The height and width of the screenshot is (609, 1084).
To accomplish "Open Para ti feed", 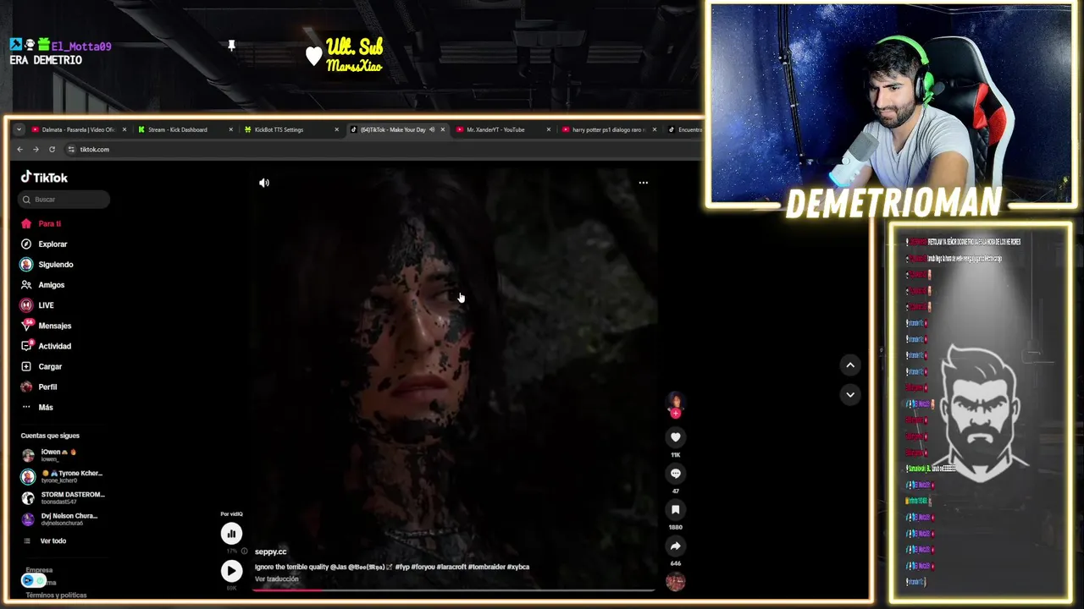I will (42, 224).
